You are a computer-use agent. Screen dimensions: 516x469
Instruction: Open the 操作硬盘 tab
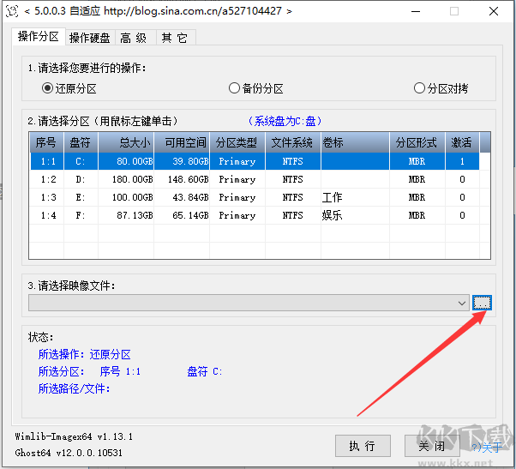90,38
